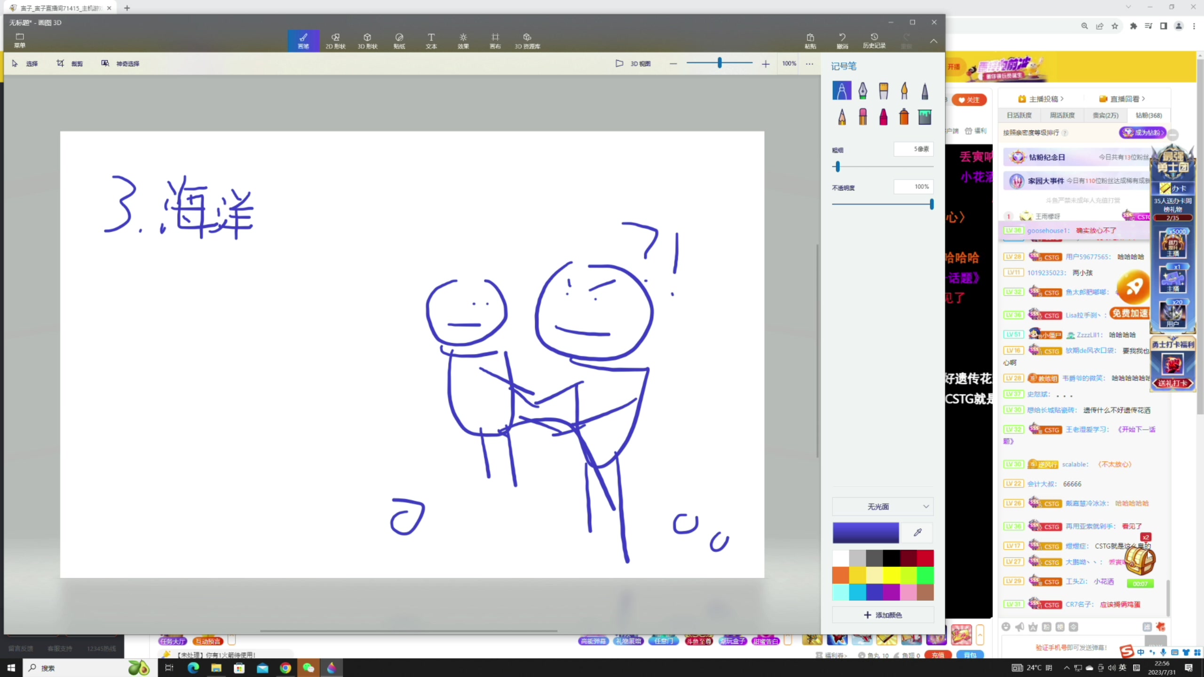Click the 不透明度 opacity input field
Screen dimensions: 1204x677
pyautogui.click(x=913, y=187)
